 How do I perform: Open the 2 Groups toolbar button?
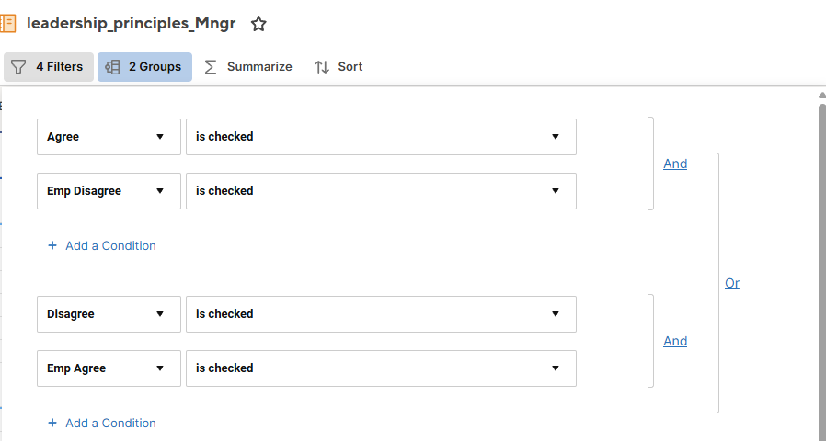pos(144,67)
